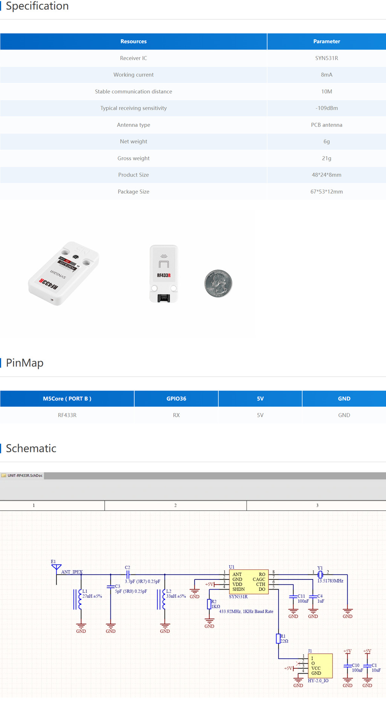386x702 pixels.
Task: Click the folder icon on the SchDoc tab
Action: (x=4, y=475)
